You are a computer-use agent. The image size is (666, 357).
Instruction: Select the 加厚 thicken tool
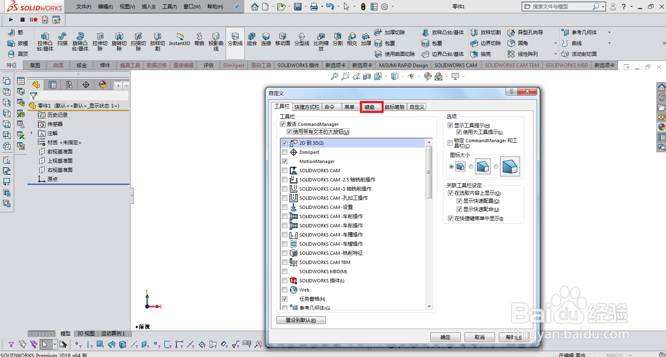click(x=366, y=39)
